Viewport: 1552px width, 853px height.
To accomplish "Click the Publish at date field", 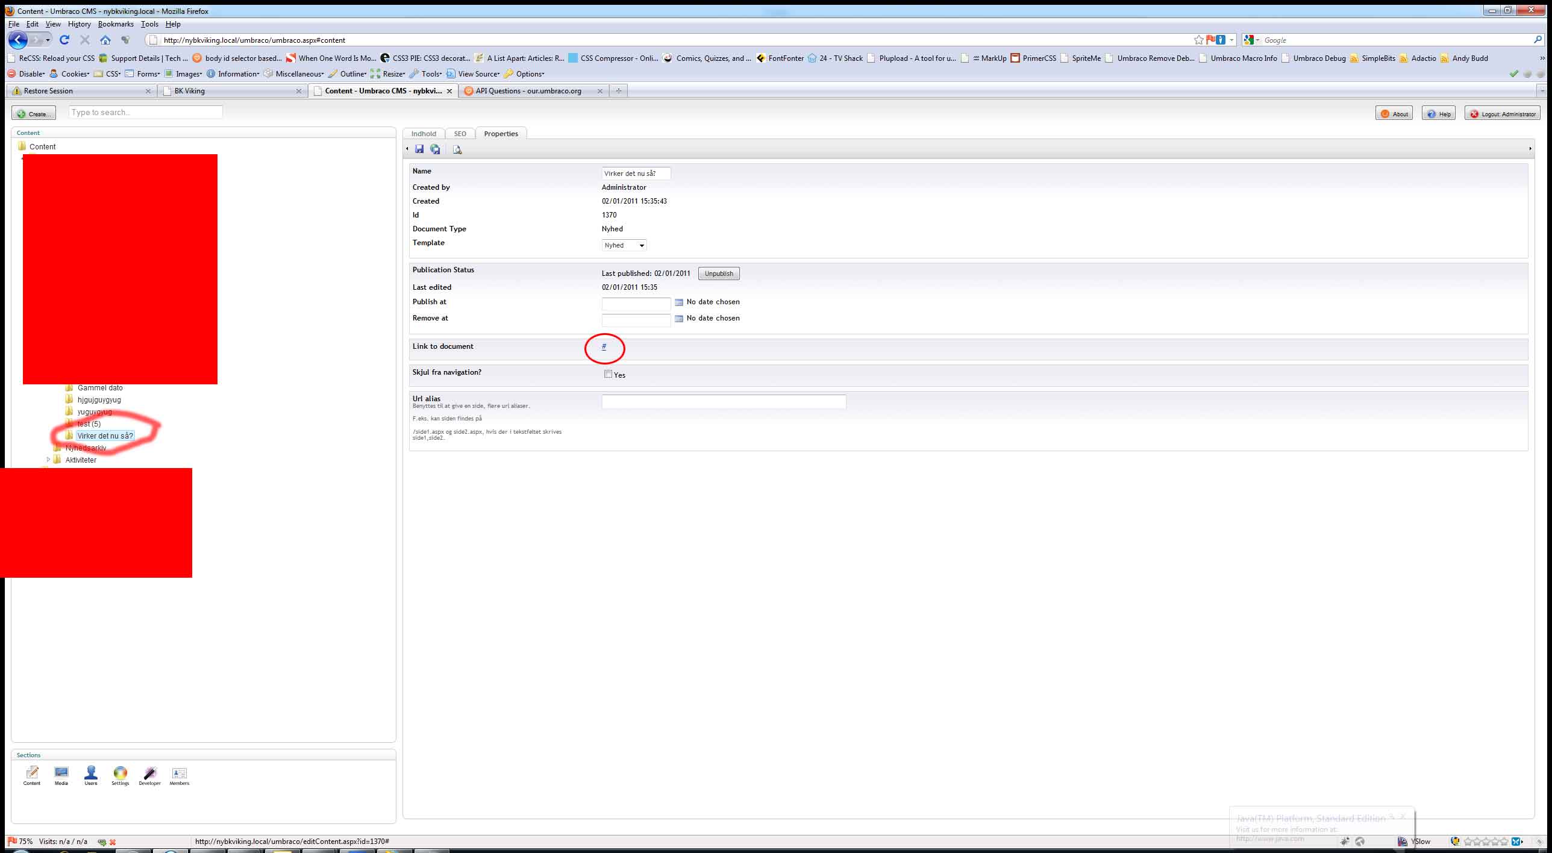I will point(636,304).
